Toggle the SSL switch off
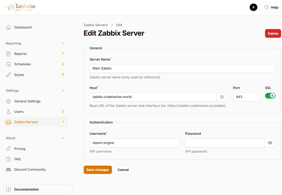282x195 pixels. click(270, 96)
